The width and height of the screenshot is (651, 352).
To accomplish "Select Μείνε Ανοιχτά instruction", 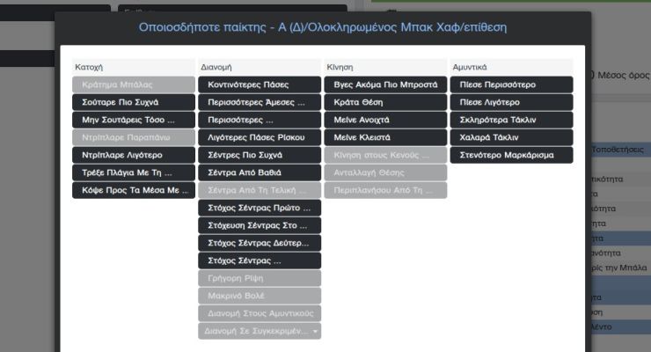I will pyautogui.click(x=385, y=120).
